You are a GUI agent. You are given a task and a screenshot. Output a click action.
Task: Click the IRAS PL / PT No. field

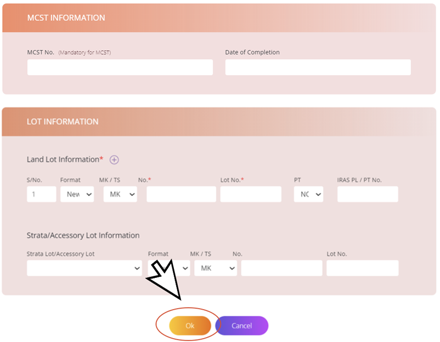pyautogui.click(x=368, y=194)
